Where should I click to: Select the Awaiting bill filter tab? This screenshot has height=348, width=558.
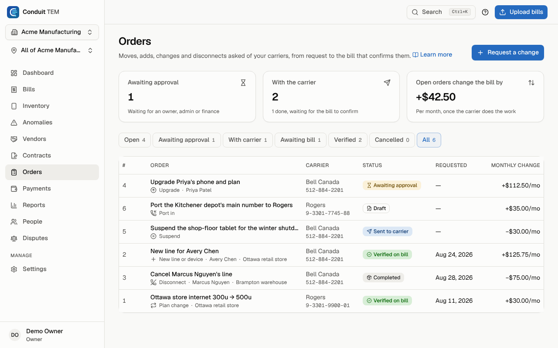[301, 140]
